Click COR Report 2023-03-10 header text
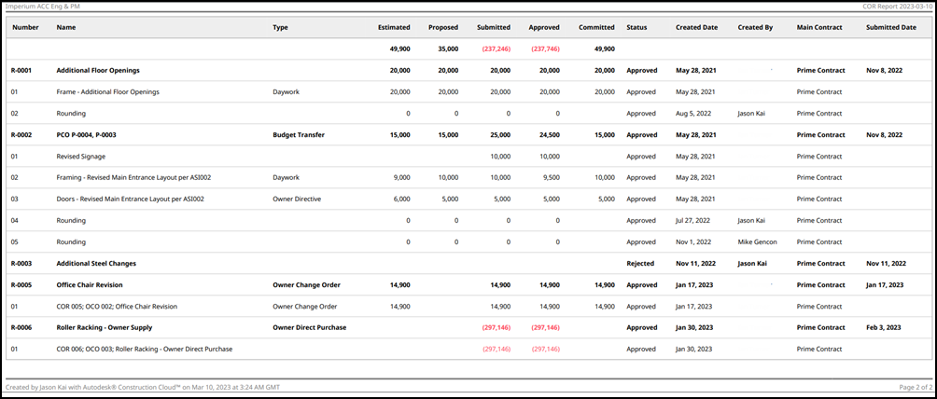Screen dimensions: 937x399 tap(899, 6)
